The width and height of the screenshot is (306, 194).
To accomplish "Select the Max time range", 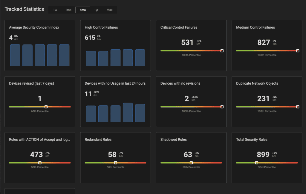I will point(109,10).
